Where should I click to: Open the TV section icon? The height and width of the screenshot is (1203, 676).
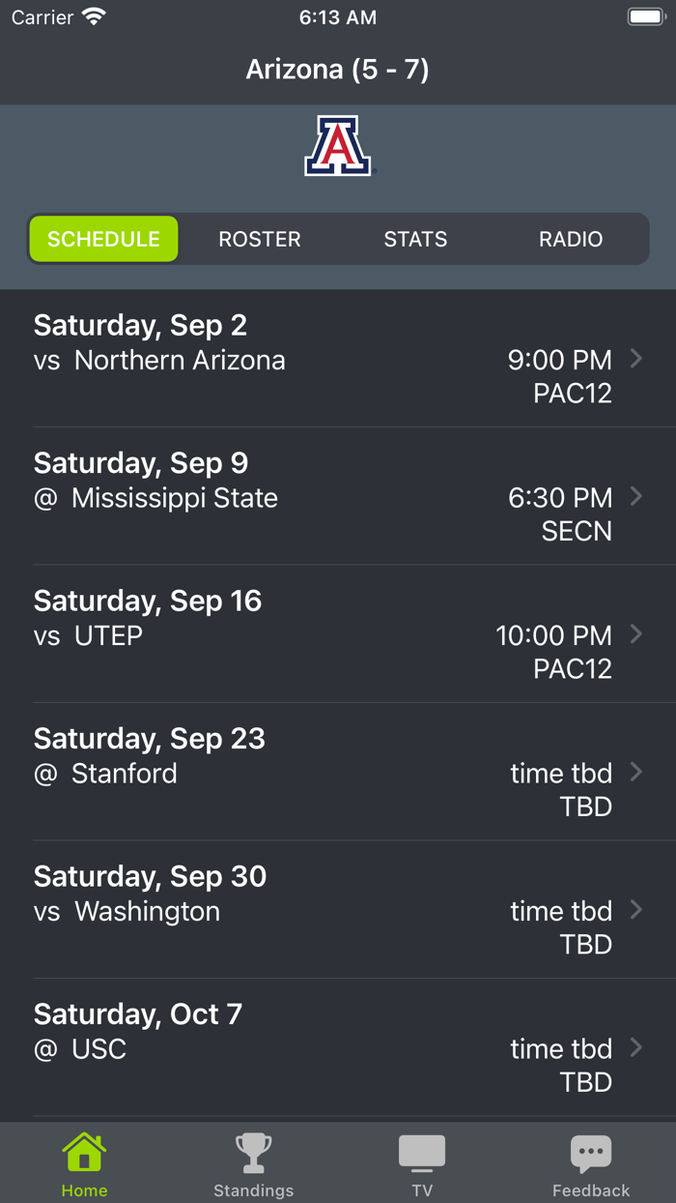[422, 1151]
